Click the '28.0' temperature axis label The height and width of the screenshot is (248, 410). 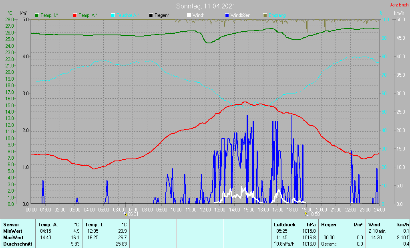click(10, 20)
